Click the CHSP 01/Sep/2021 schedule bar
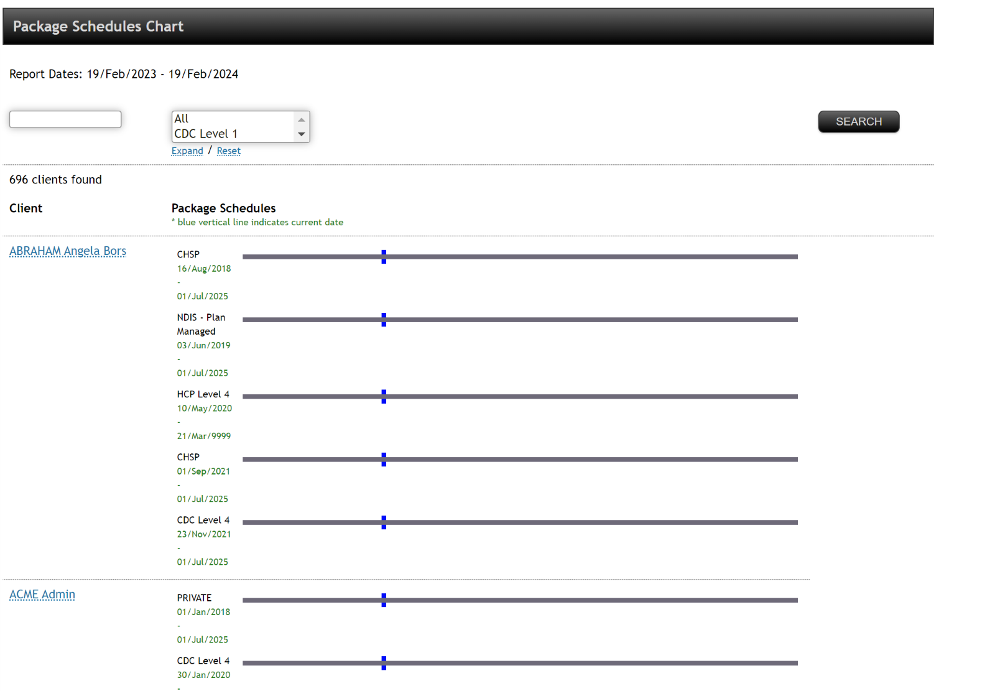The image size is (995, 691). 560,459
